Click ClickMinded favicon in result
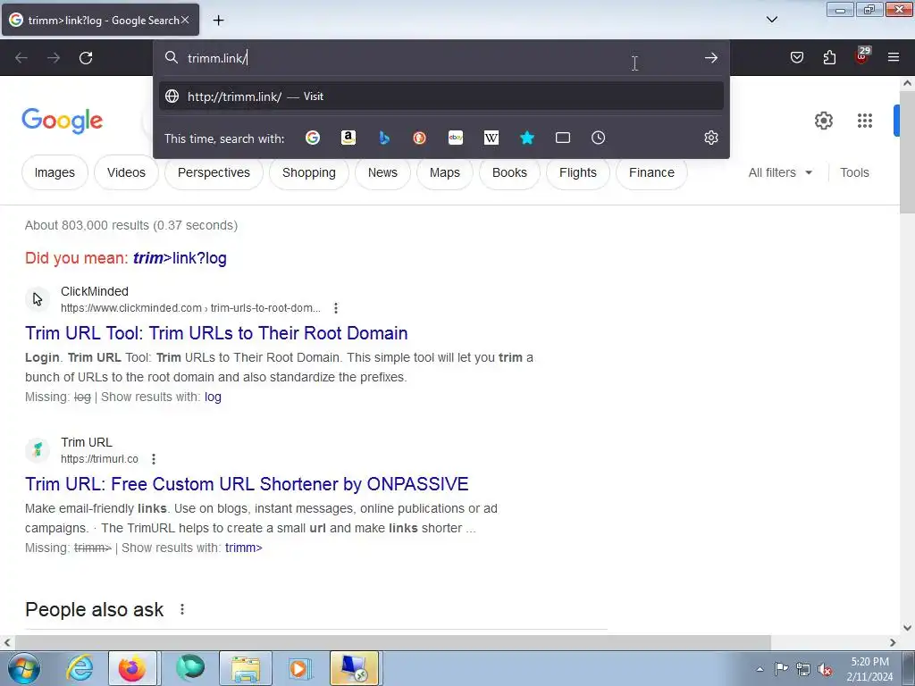 [x=38, y=299]
